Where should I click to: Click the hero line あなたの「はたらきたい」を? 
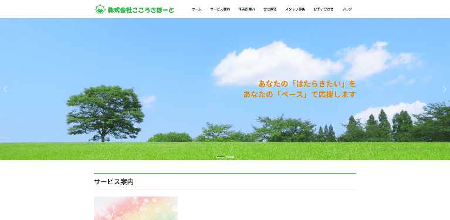(x=307, y=84)
